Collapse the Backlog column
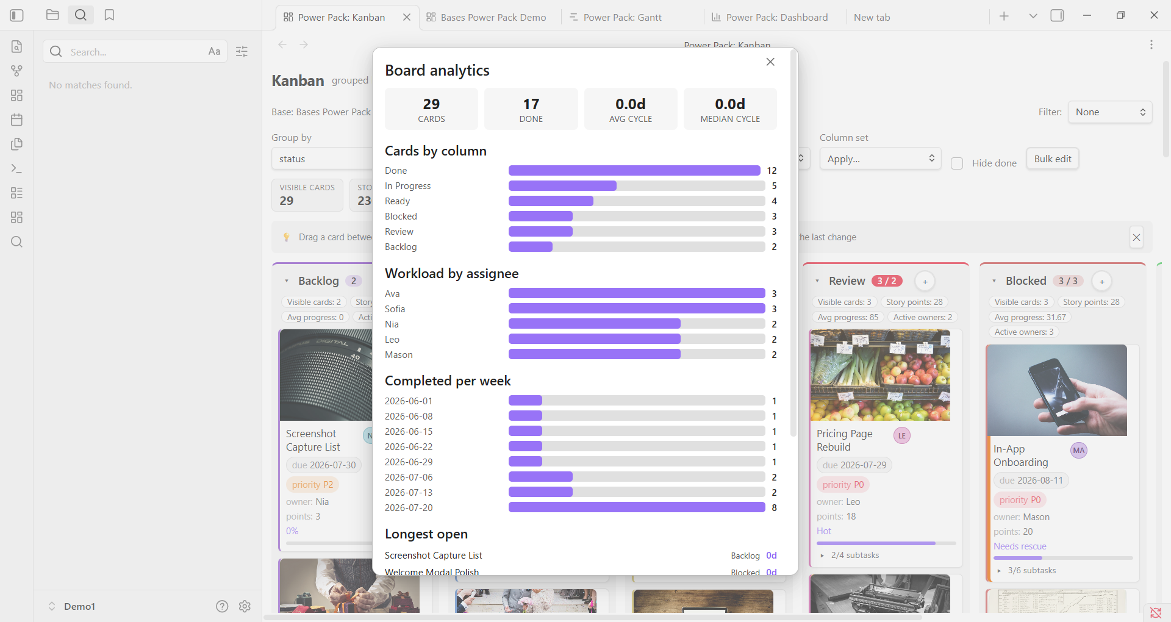 click(287, 281)
